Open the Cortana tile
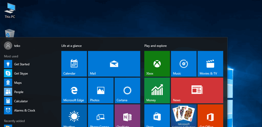This screenshot has width=262, height=127. point(127,90)
